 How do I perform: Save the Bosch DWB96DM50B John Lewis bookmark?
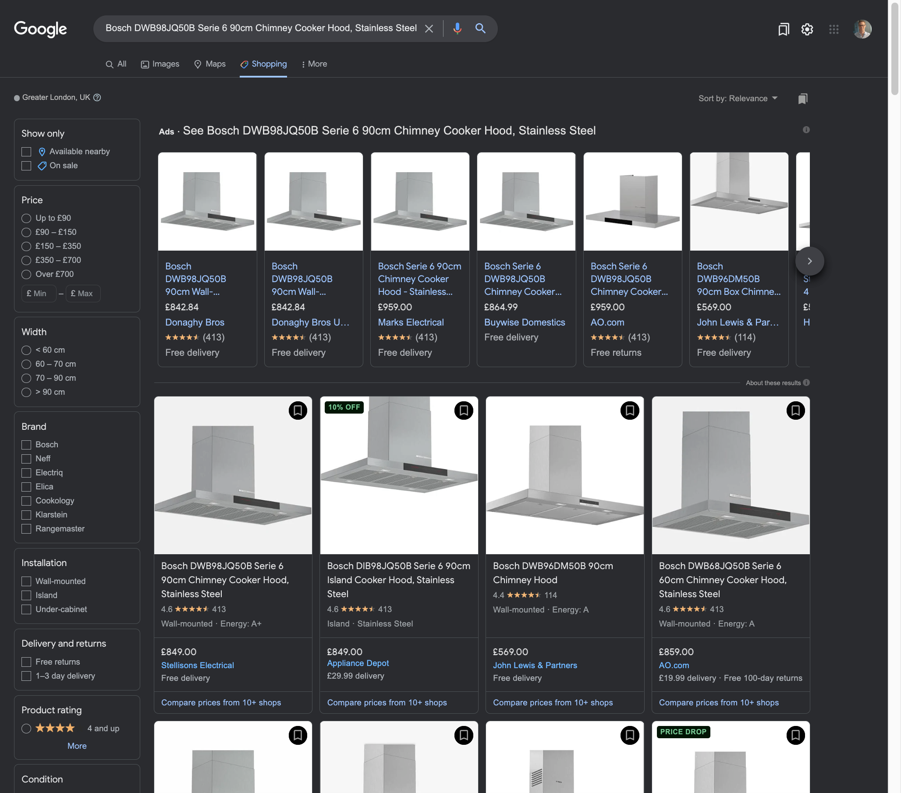tap(629, 411)
